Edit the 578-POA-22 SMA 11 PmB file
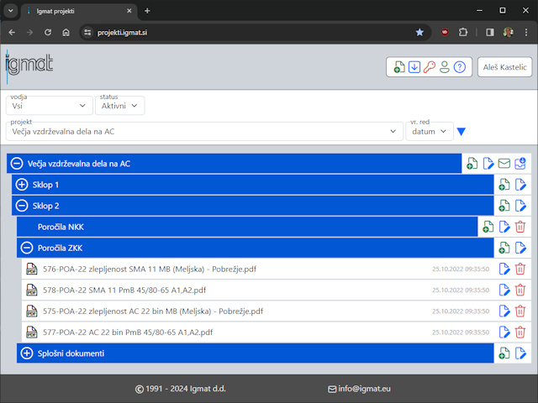This screenshot has width=538, height=403. (x=504, y=290)
